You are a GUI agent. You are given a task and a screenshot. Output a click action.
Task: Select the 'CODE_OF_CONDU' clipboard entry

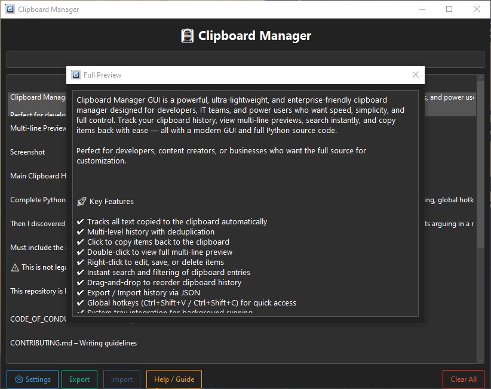38,319
